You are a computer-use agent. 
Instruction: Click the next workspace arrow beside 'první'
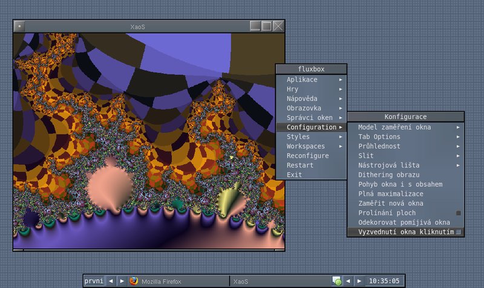click(x=122, y=281)
